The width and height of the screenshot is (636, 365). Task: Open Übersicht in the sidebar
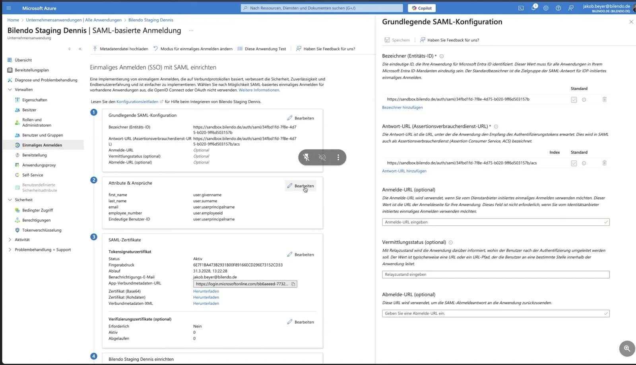(23, 60)
